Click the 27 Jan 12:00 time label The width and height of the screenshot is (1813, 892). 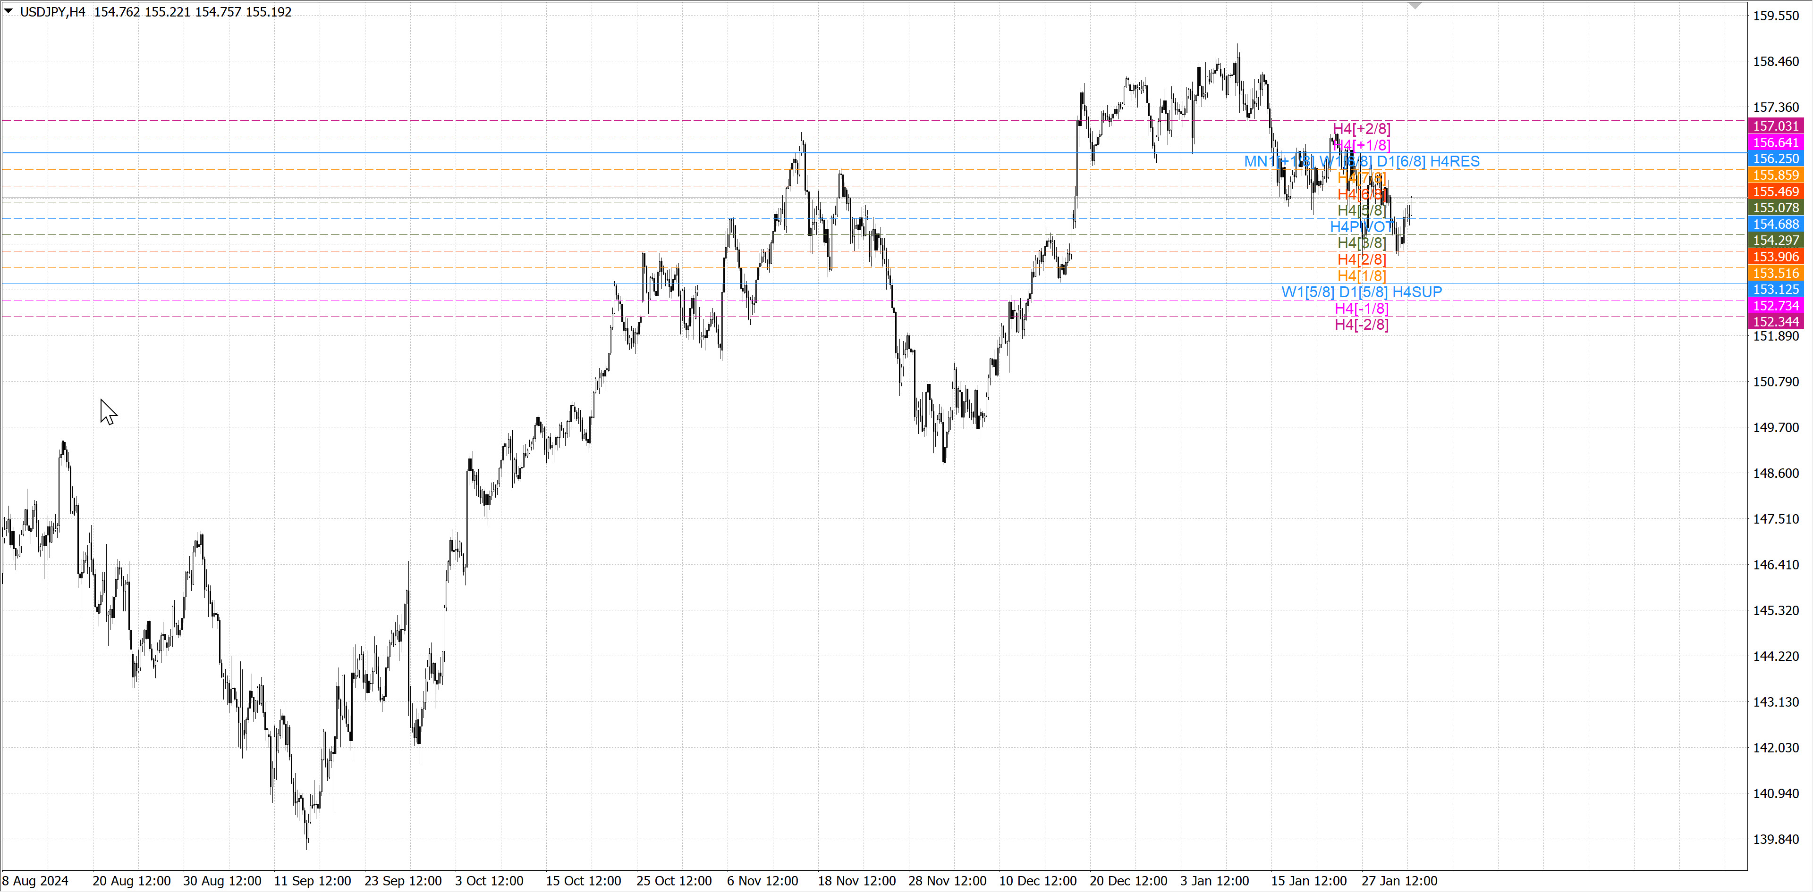(1398, 881)
